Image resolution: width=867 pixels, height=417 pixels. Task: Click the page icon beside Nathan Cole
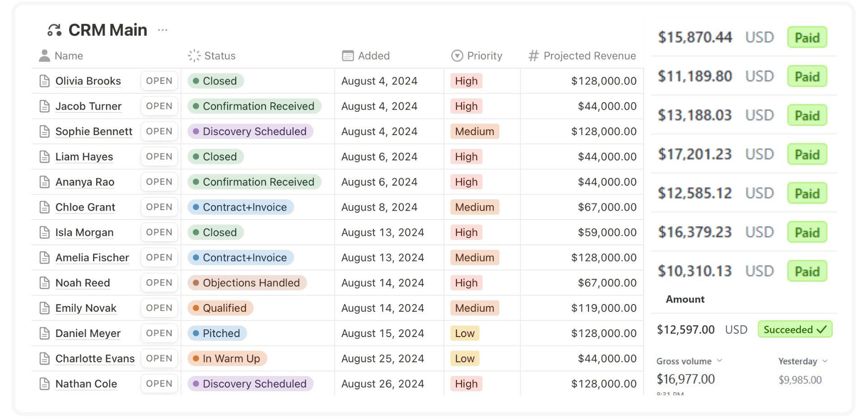click(44, 384)
